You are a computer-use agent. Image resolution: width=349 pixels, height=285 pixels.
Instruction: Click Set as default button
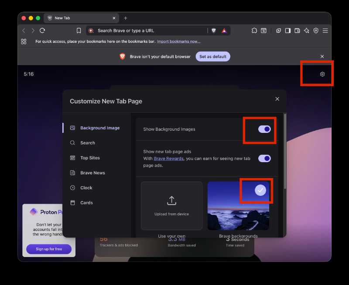point(213,57)
